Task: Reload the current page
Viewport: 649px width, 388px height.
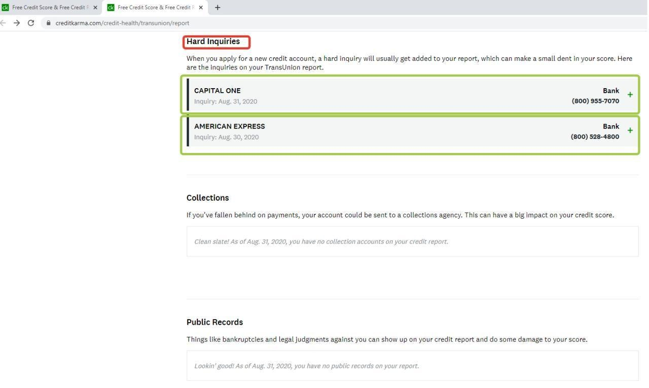Action: point(31,23)
